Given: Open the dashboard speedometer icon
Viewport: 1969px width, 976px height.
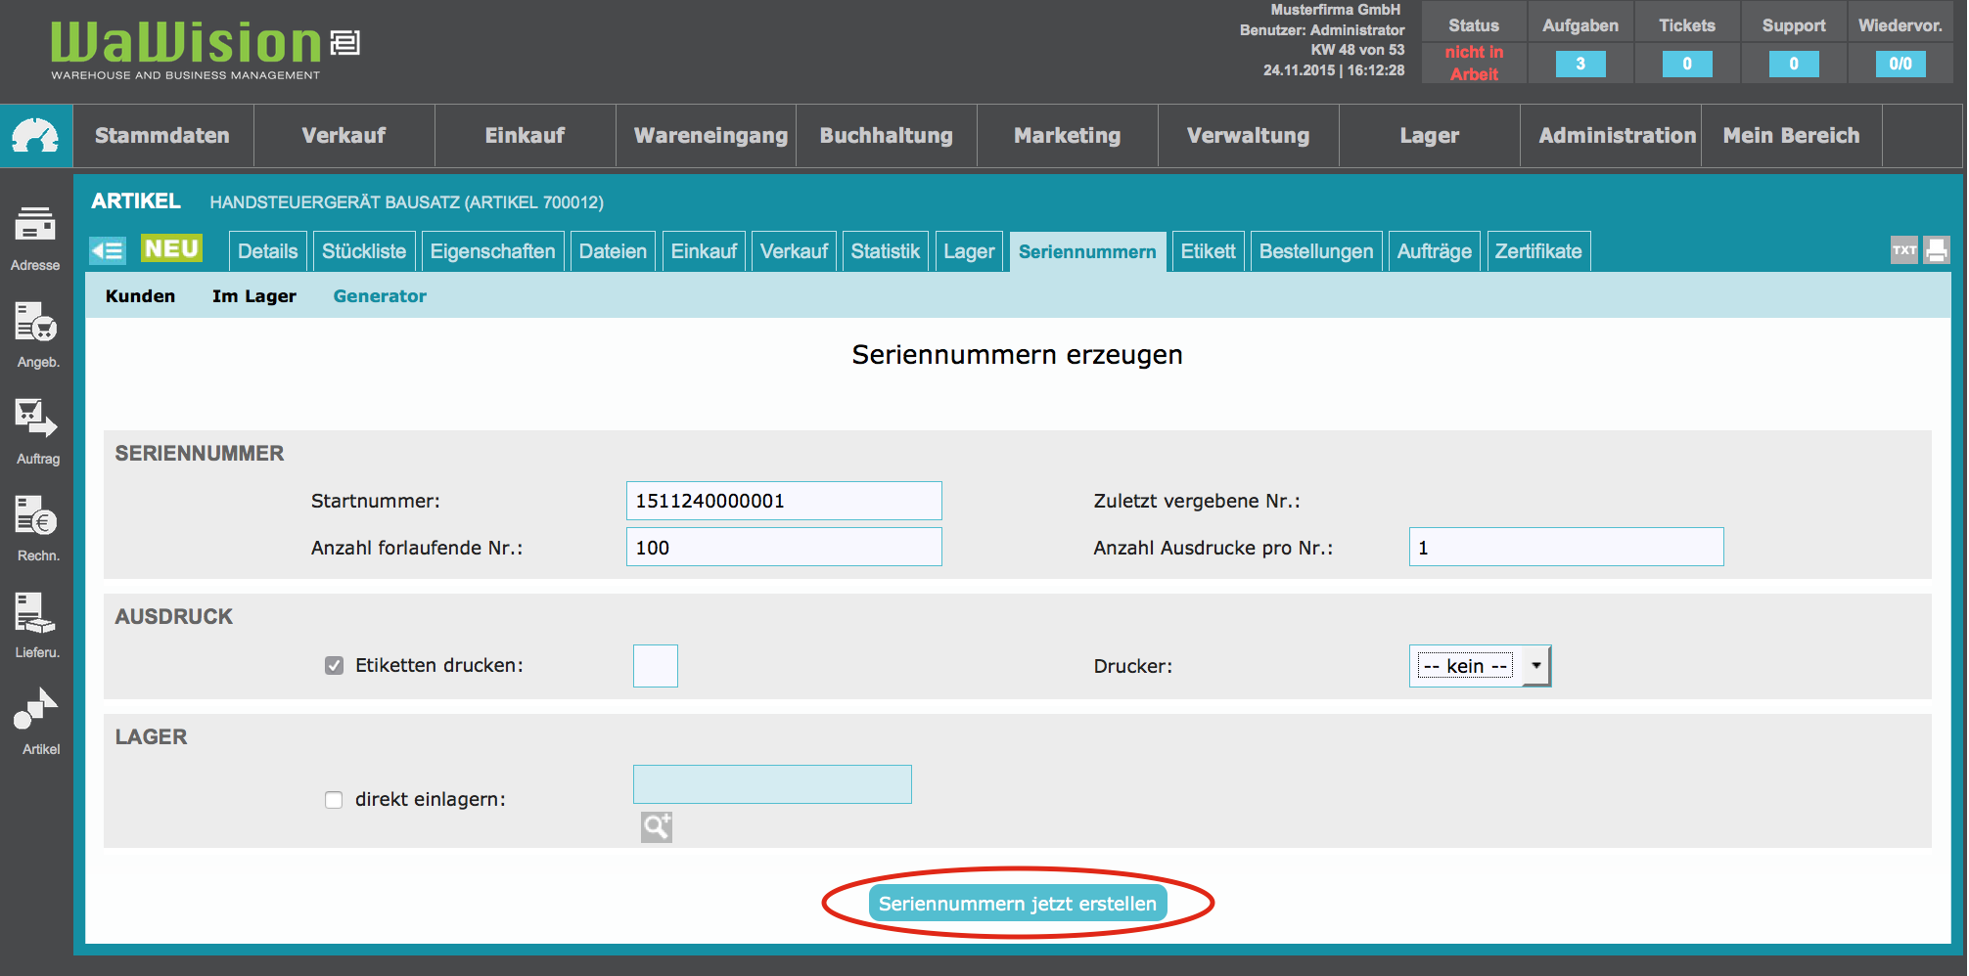Looking at the screenshot, I should point(35,136).
